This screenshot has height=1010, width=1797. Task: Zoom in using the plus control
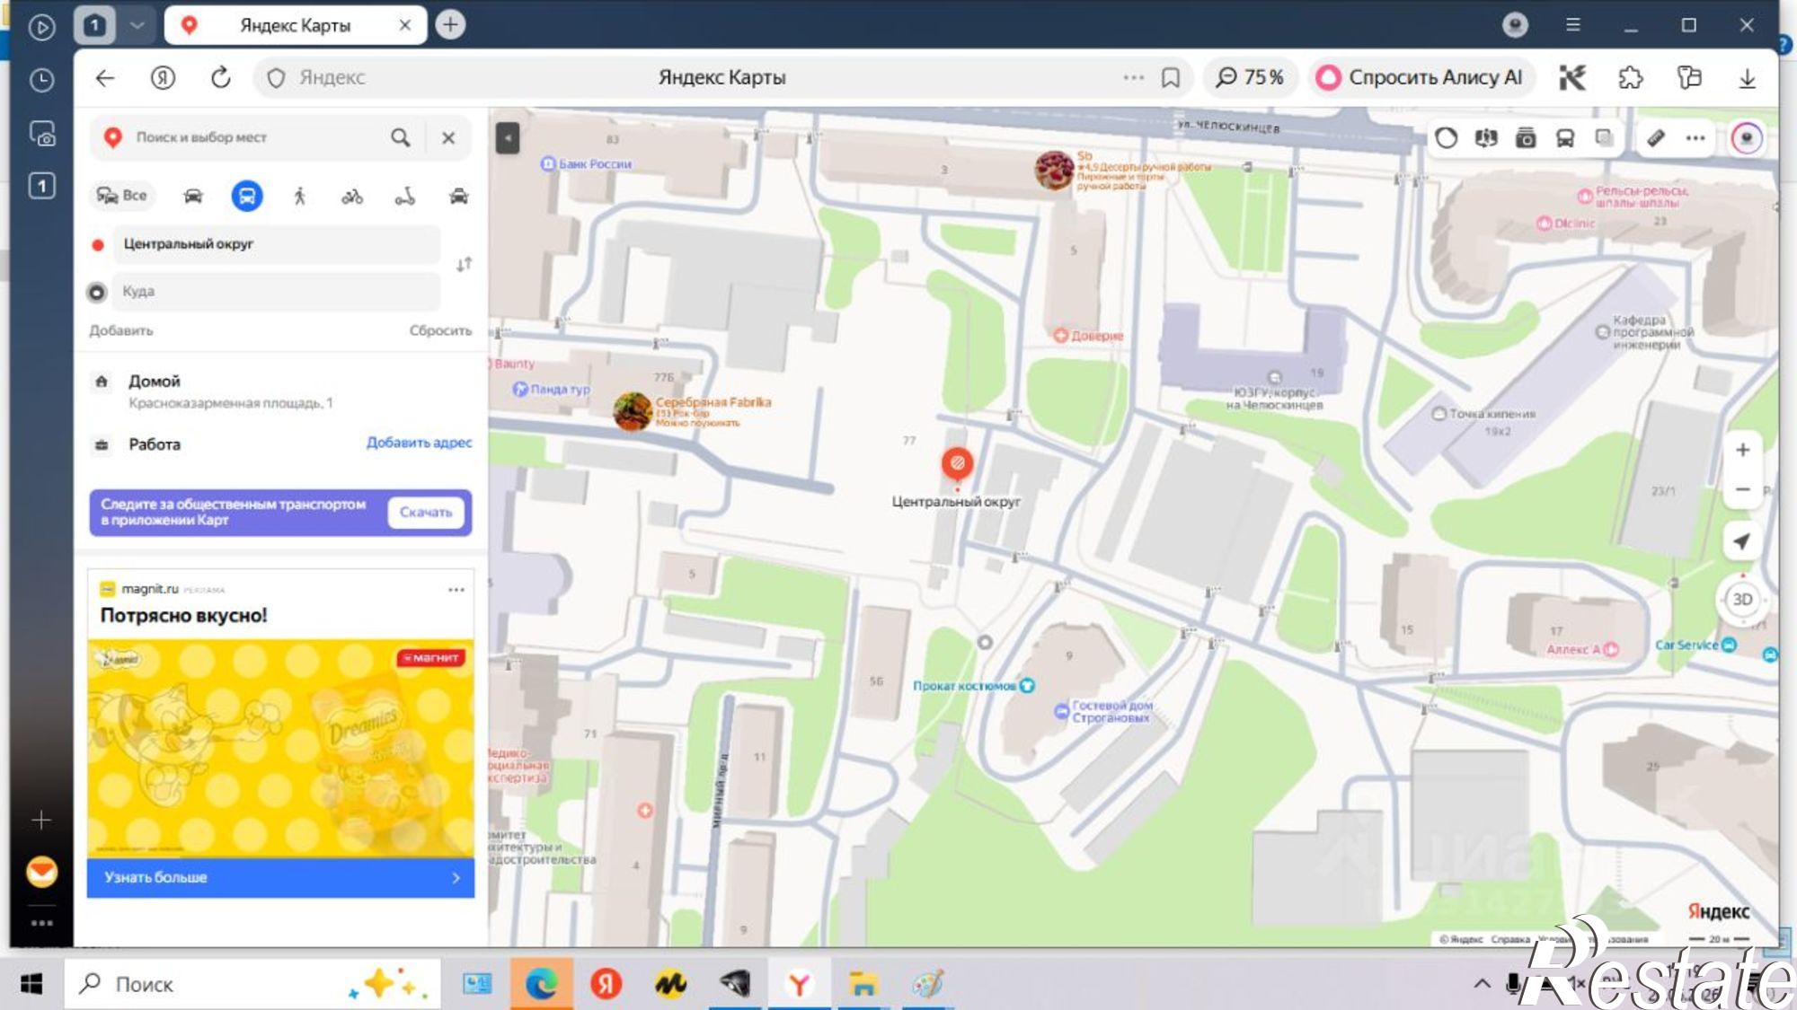pos(1742,450)
